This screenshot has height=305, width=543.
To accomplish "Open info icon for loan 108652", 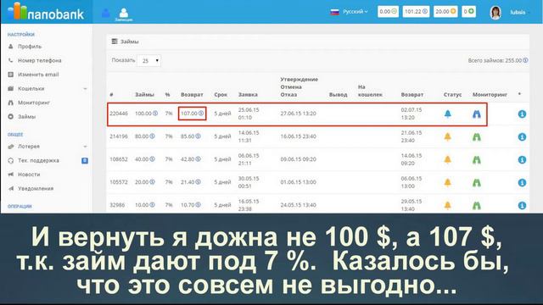I will coord(523,160).
